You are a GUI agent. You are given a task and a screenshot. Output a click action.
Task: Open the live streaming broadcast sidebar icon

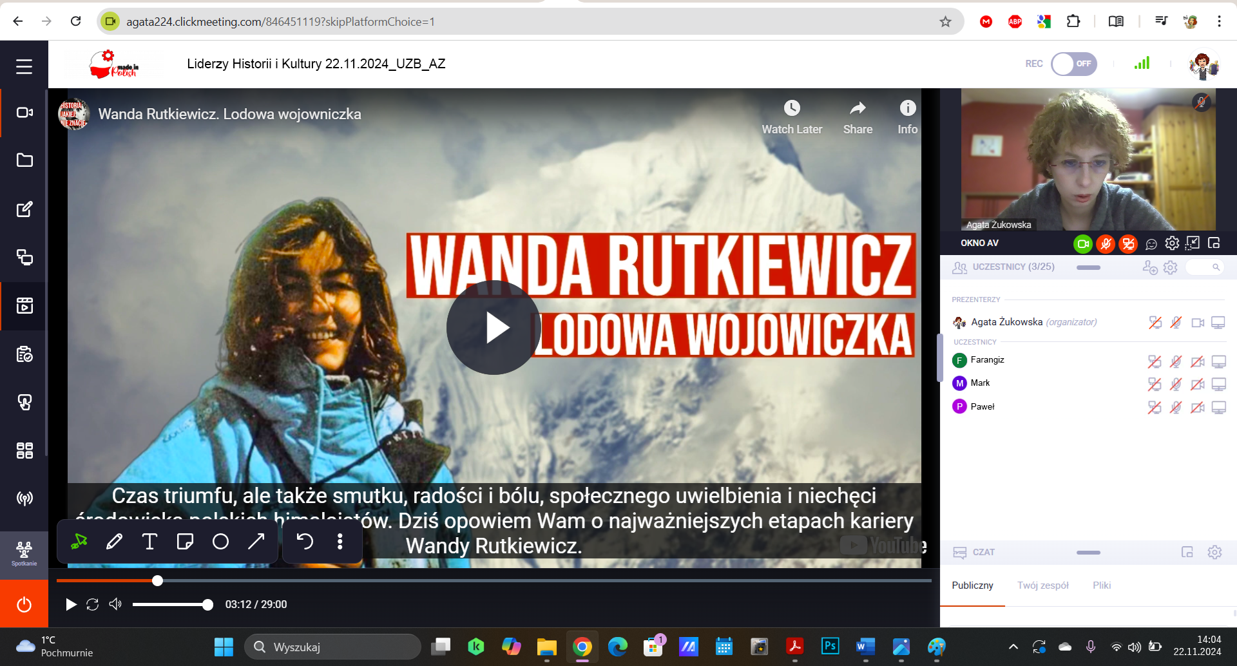coord(24,499)
